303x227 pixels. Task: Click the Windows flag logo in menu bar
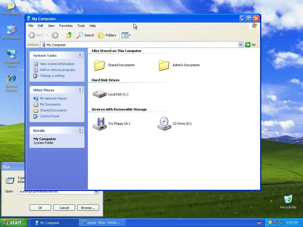coord(254,26)
